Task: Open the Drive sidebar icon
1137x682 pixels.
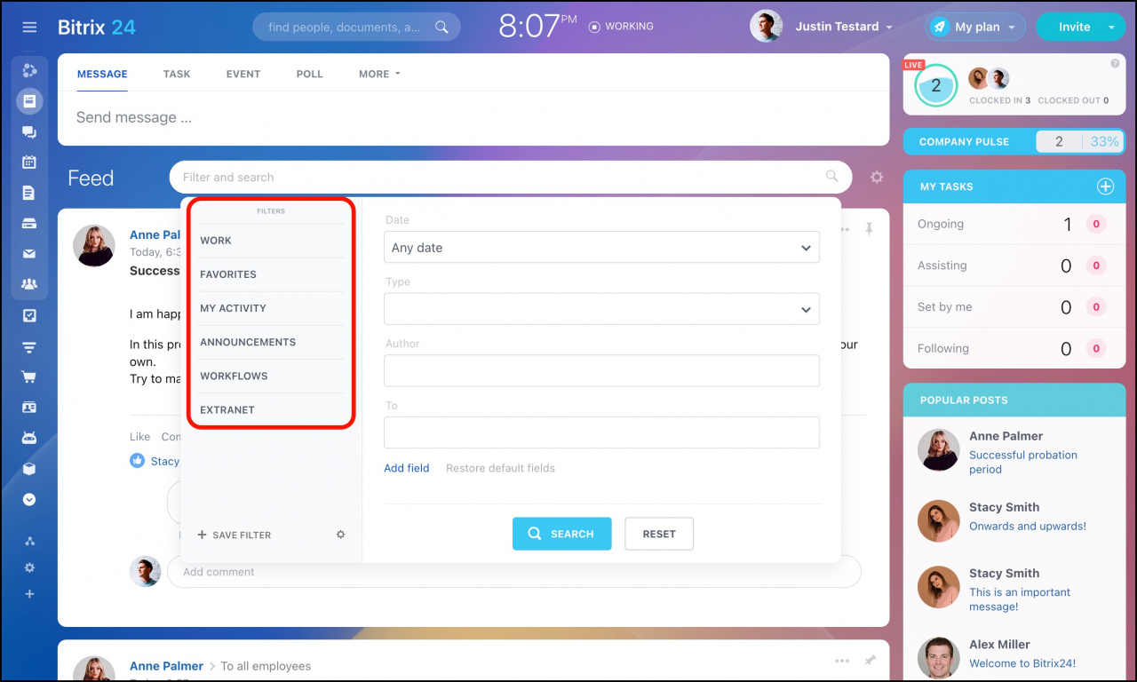Action: point(29,224)
